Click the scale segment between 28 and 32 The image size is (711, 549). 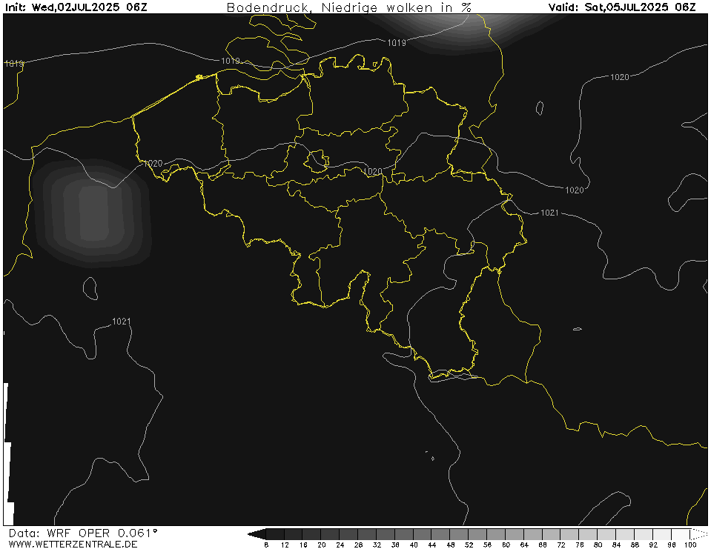(x=368, y=534)
